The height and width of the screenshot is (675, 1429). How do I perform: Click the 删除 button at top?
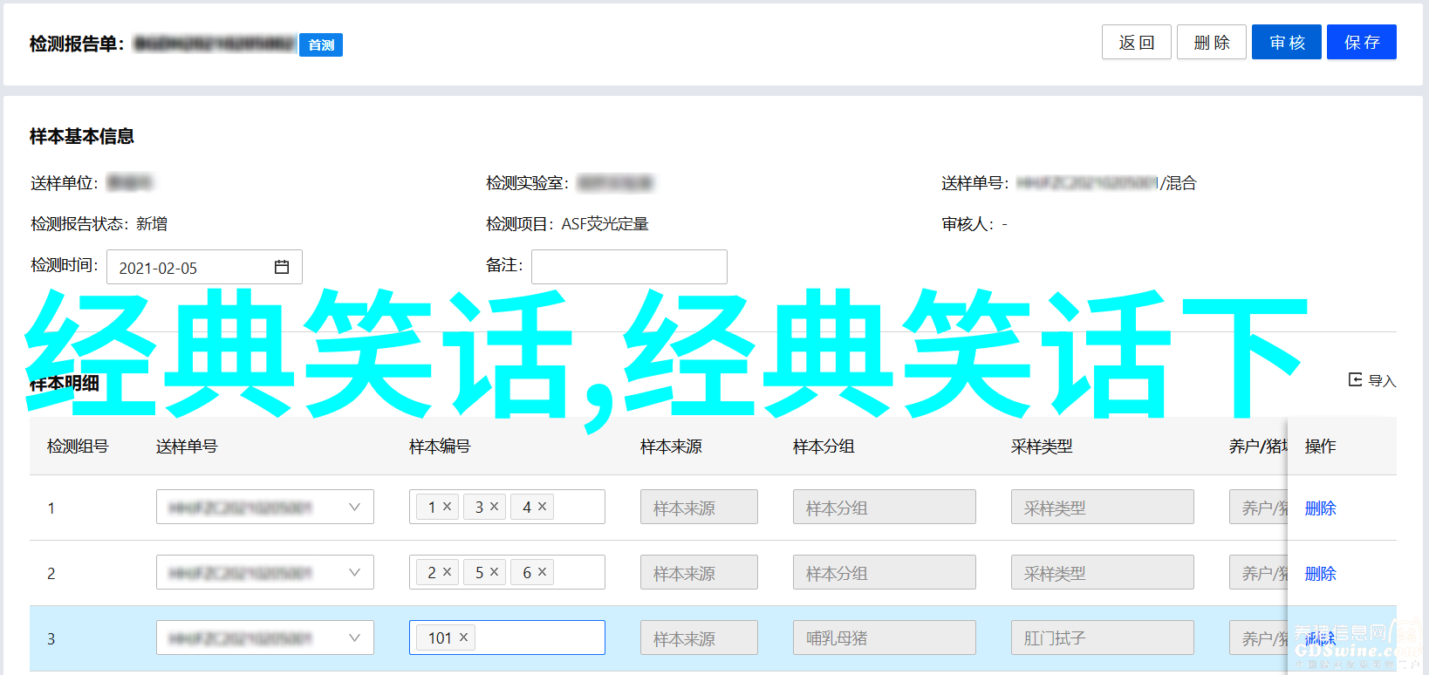coord(1211,42)
